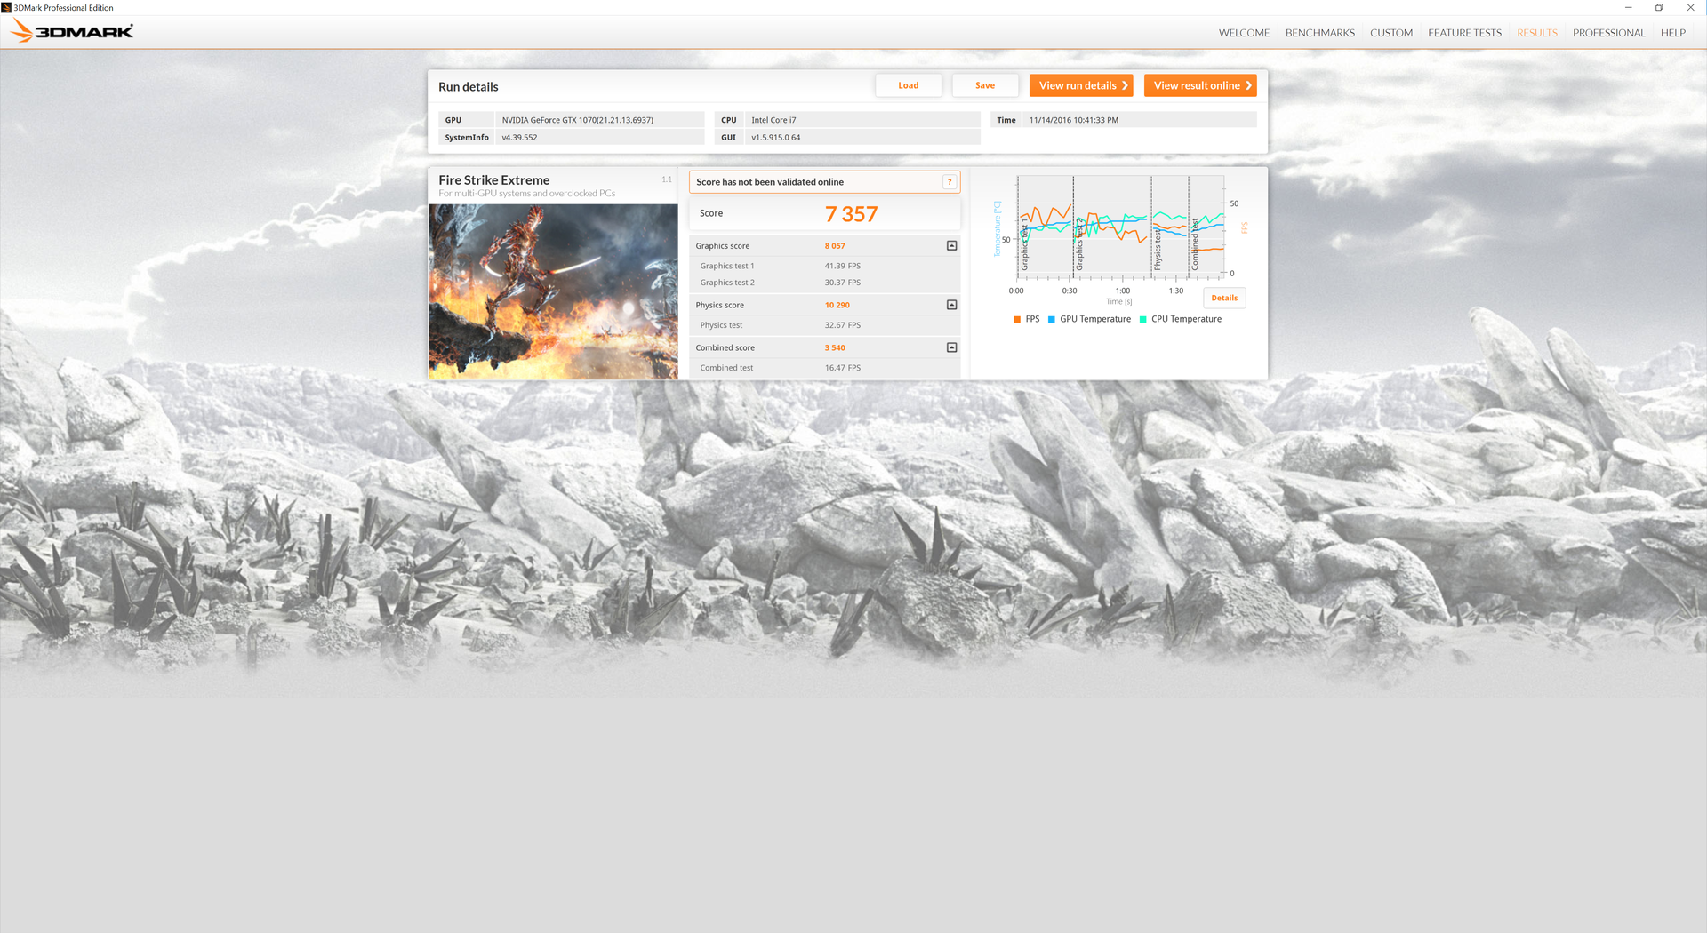Screen dimensions: 1707x933
Task: Click the 3DMark logo
Action: pos(72,31)
